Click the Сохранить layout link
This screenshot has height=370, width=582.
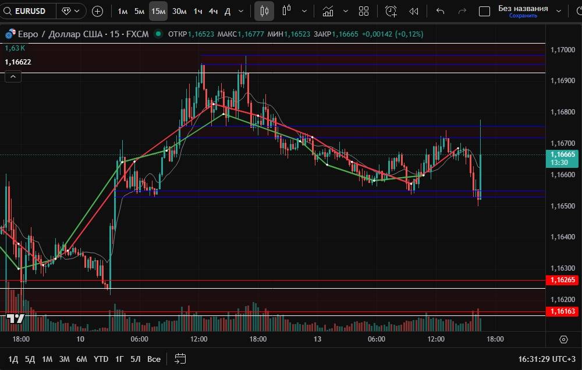click(x=523, y=16)
